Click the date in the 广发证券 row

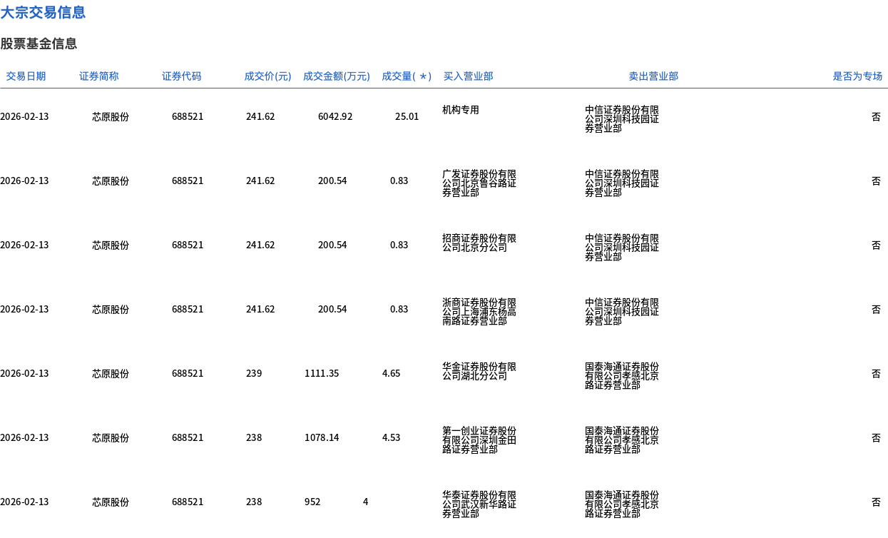pyautogui.click(x=24, y=181)
